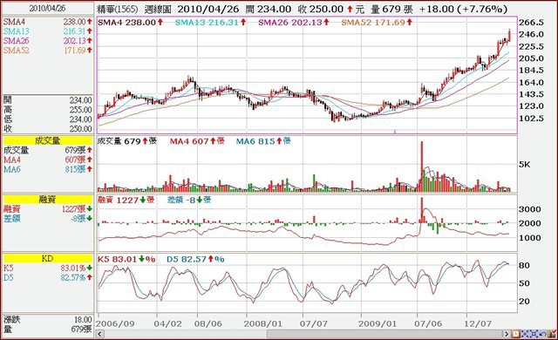Click the 2006/09 date axis label
The width and height of the screenshot is (558, 340).
115,323
